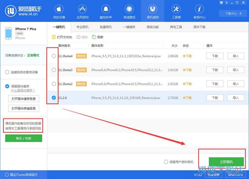Click version label V7.62

(198, 175)
